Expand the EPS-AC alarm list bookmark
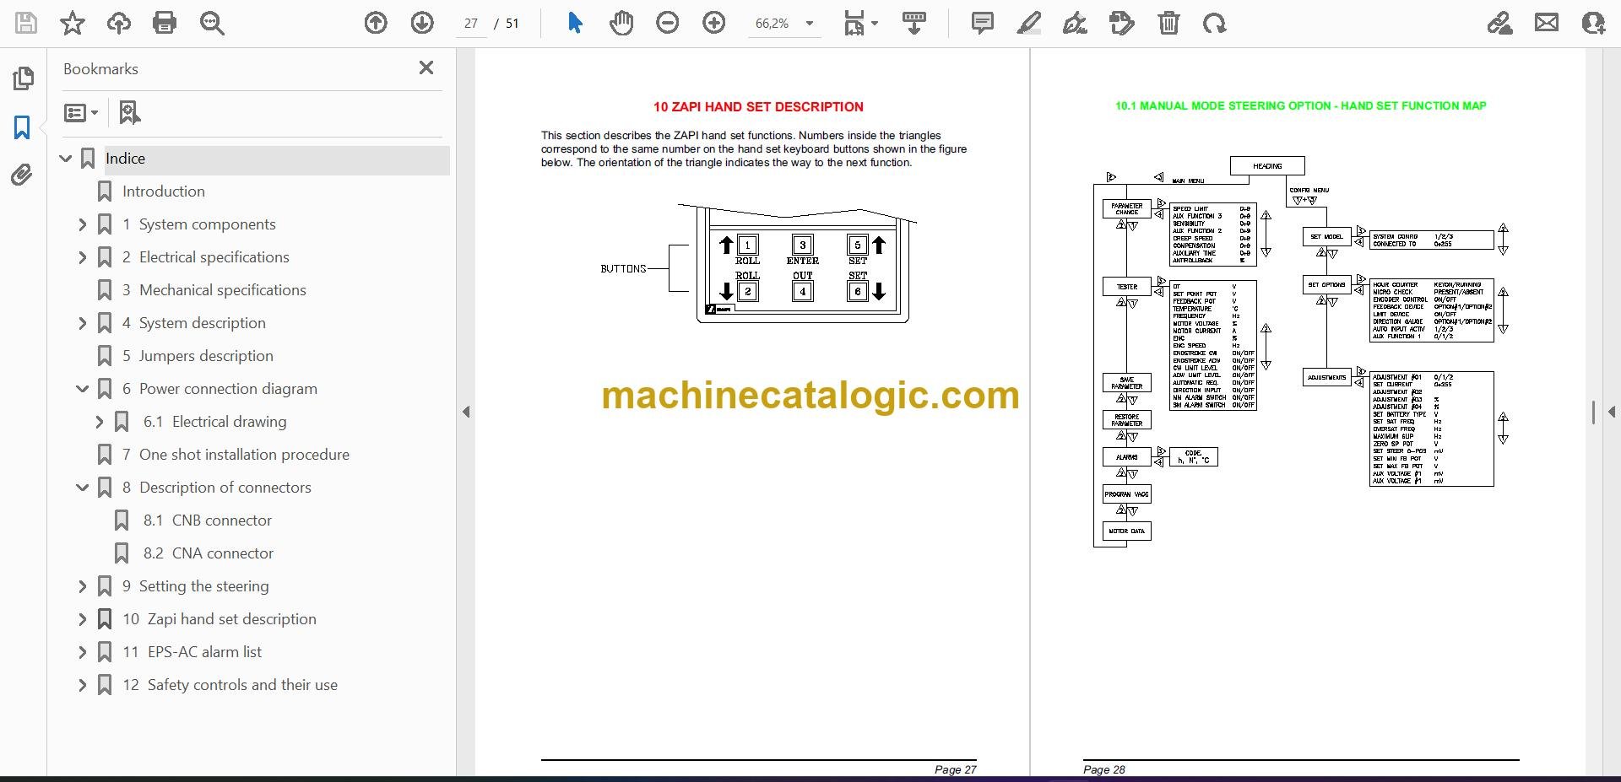 [x=82, y=652]
